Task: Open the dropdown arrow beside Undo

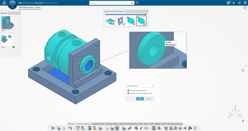Action: (73, 128)
